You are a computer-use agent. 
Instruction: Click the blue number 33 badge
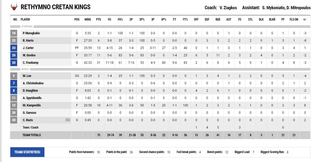pyautogui.click(x=14, y=63)
